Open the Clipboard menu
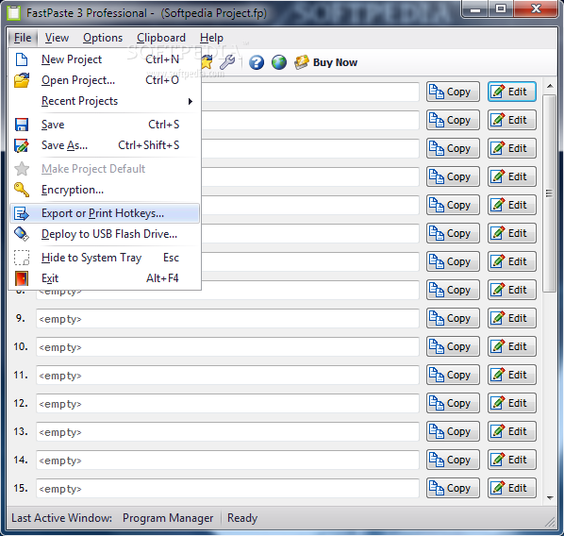 coord(161,38)
